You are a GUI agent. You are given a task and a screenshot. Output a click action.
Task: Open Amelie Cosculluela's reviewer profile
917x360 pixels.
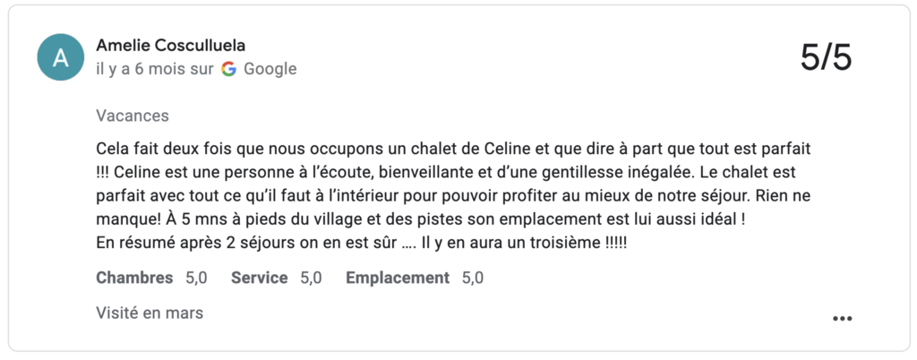[x=170, y=46]
